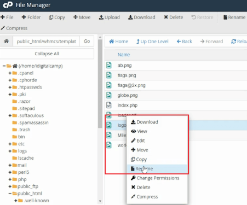Click the toolbar Copy button

(57, 17)
